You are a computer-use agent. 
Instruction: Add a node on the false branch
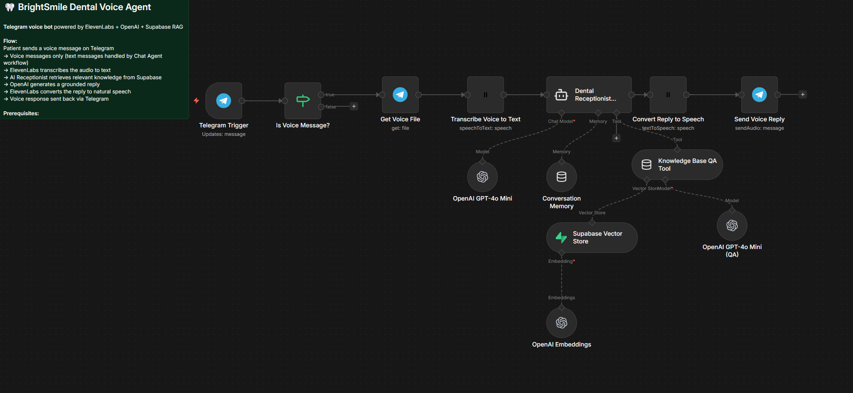point(354,106)
